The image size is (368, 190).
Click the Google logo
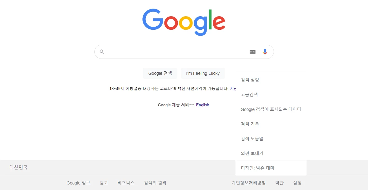click(184, 21)
